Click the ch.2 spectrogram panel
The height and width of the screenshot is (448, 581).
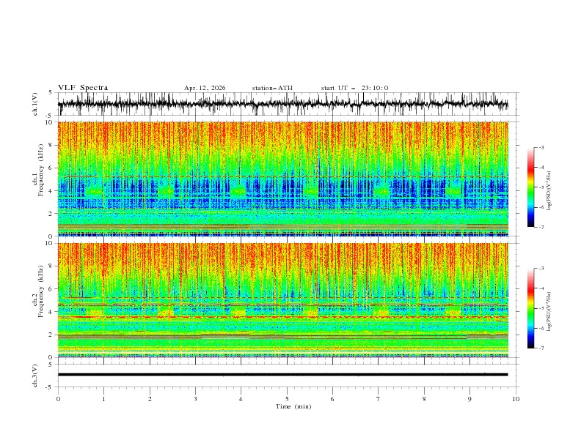pyautogui.click(x=282, y=300)
